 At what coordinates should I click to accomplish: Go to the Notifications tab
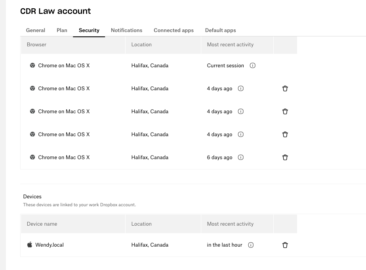click(126, 30)
